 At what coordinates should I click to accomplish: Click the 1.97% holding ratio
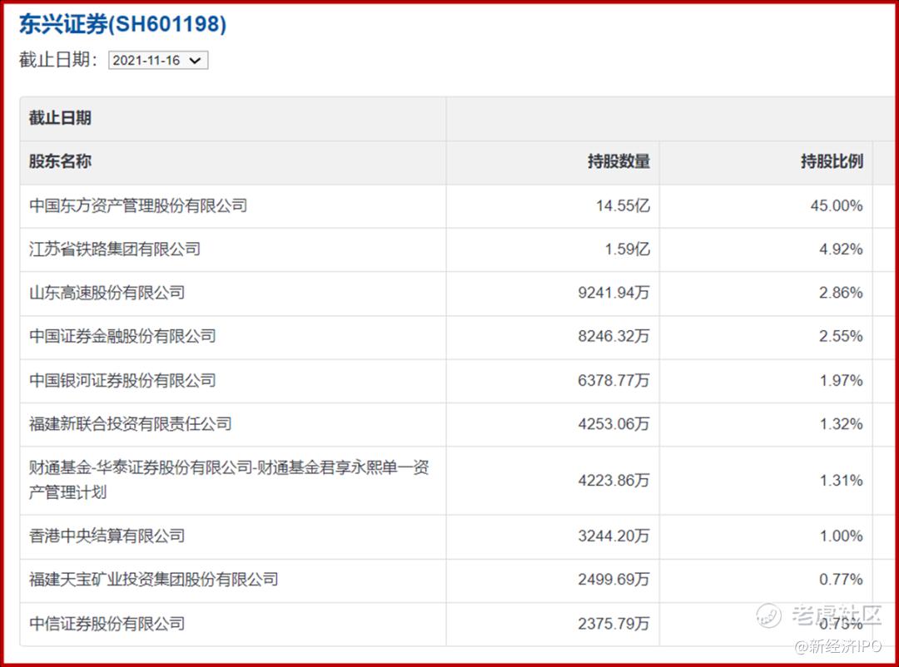[x=841, y=380]
